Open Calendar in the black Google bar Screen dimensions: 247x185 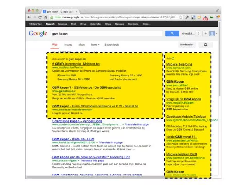tap(96, 24)
